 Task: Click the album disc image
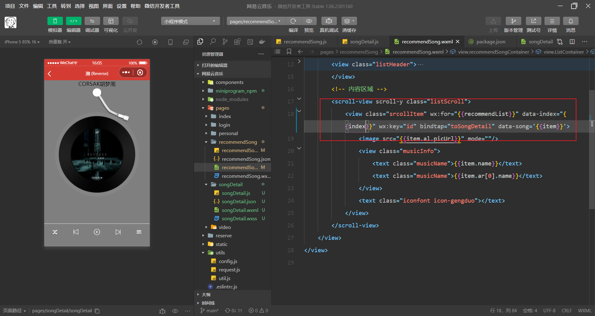pos(97,154)
